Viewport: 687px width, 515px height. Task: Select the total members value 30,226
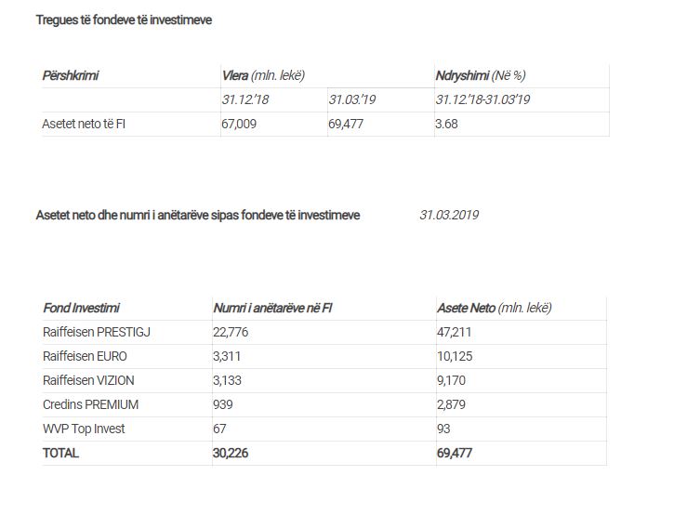point(233,453)
